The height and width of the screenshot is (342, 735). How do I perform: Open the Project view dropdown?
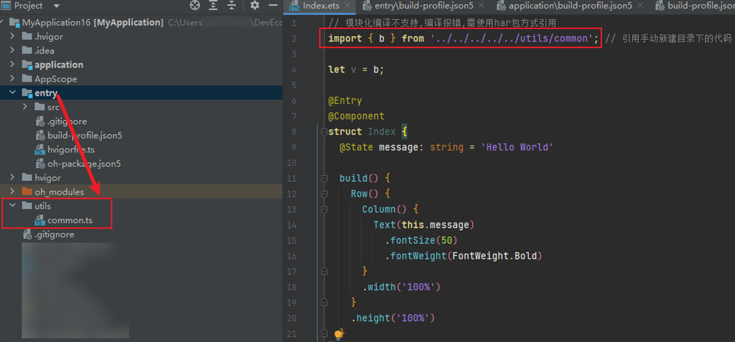[x=57, y=6]
